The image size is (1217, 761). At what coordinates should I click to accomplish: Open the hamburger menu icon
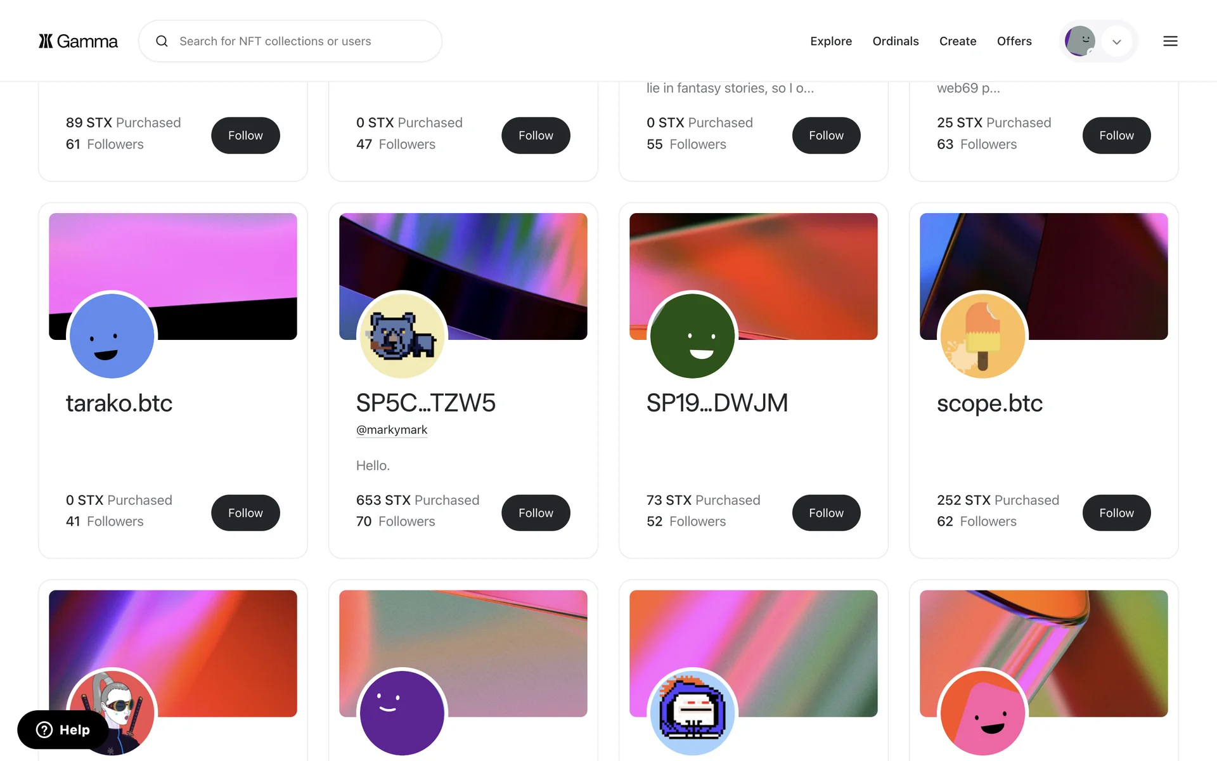point(1170,41)
